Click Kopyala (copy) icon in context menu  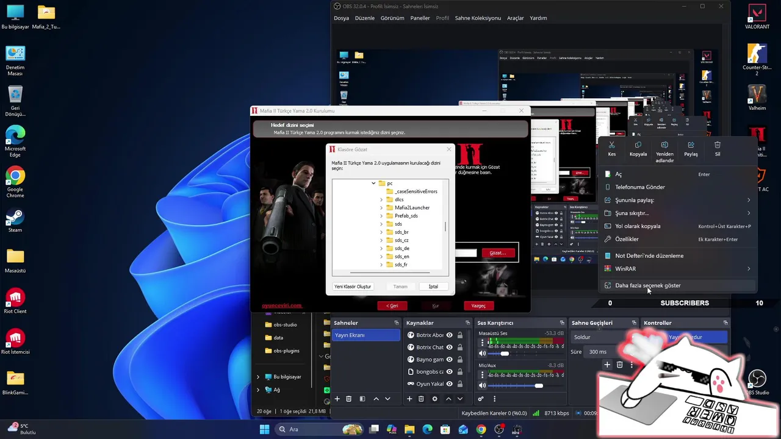[638, 145]
